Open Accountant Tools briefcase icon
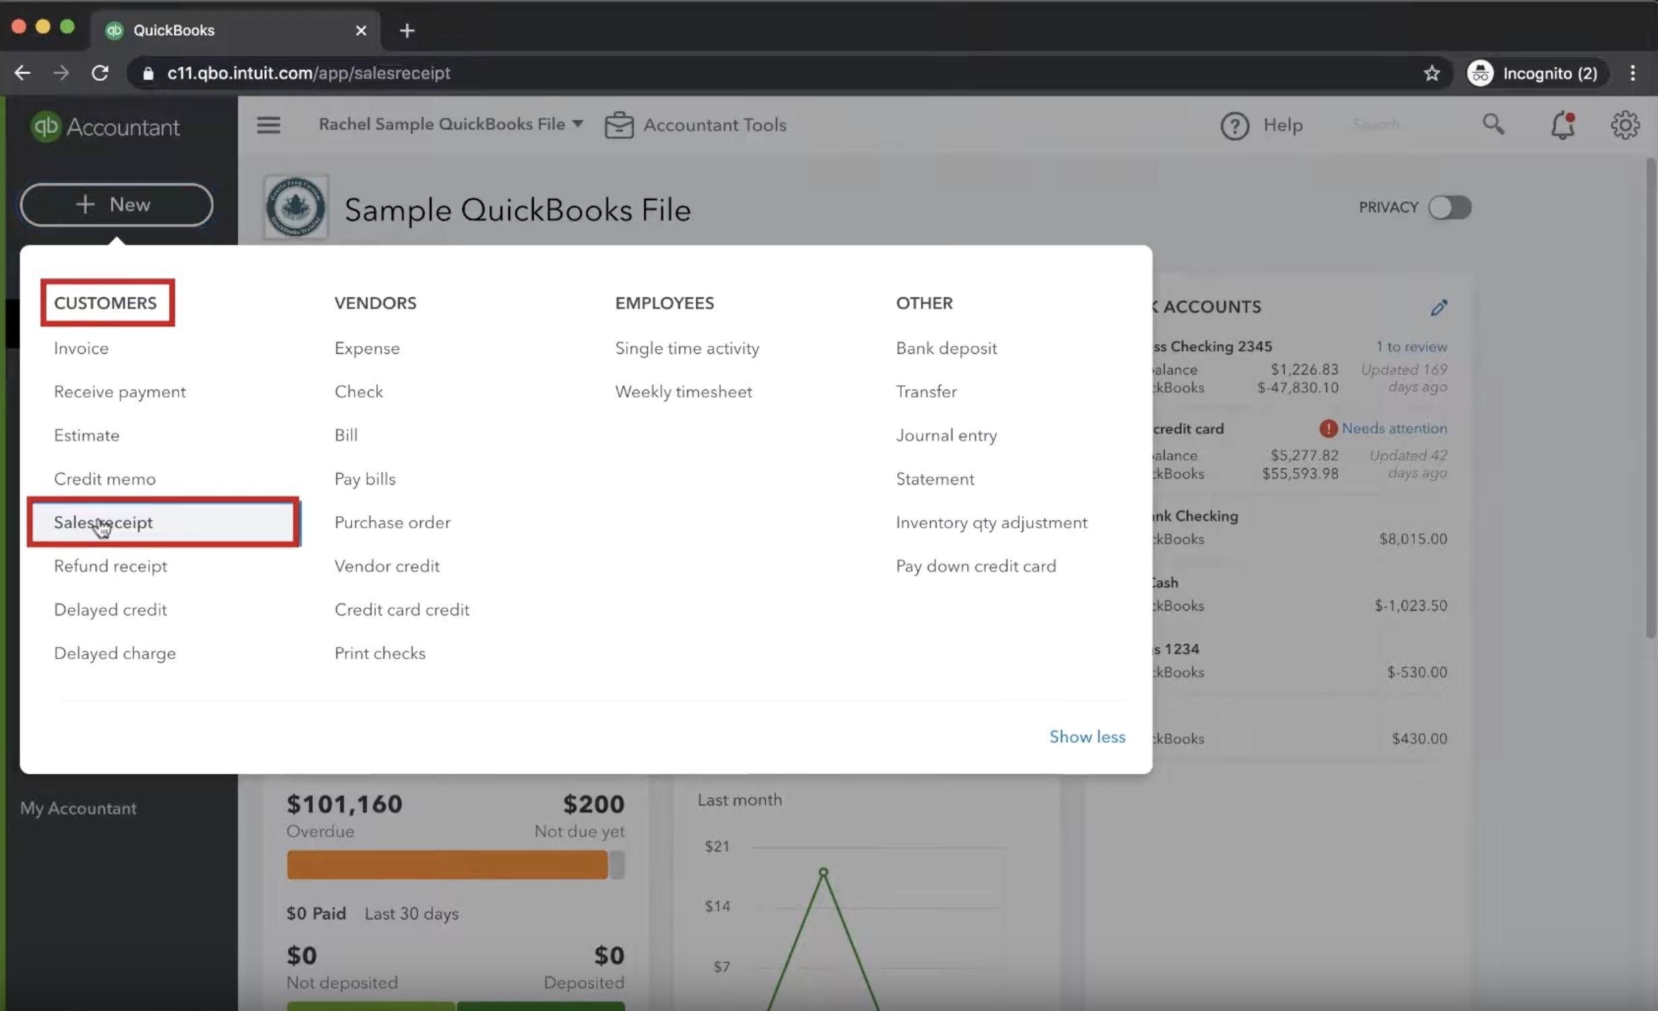This screenshot has width=1658, height=1011. pyautogui.click(x=619, y=125)
